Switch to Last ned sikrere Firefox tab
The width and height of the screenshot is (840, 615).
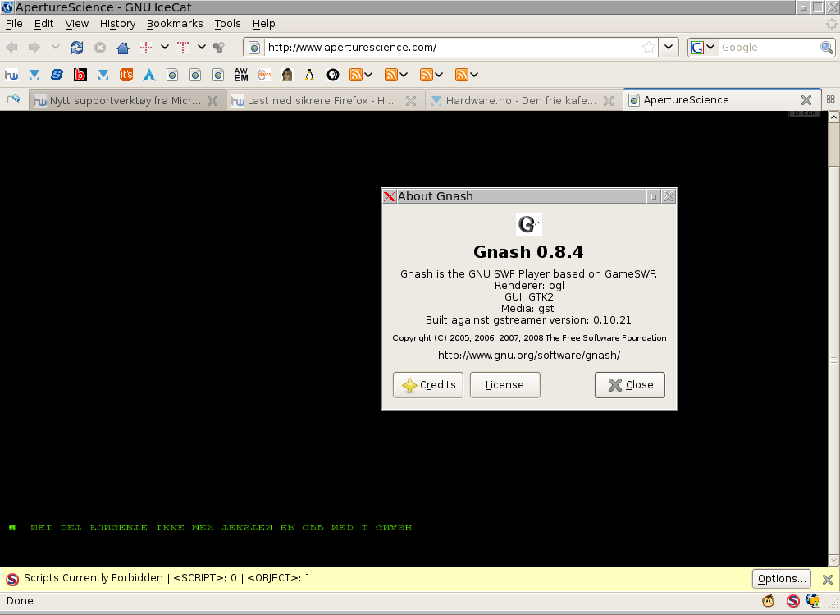coord(323,100)
